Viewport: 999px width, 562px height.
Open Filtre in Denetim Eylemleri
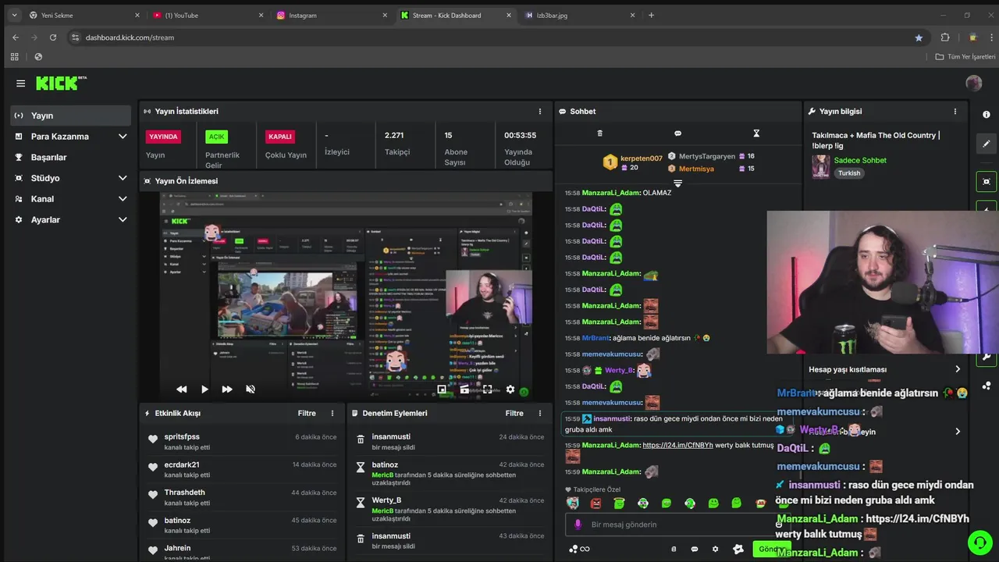point(514,413)
